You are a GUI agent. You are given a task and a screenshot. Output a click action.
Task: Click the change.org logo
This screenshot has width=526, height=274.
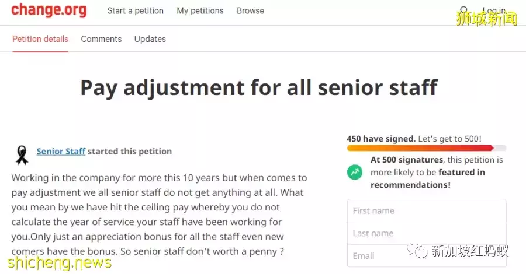(49, 10)
